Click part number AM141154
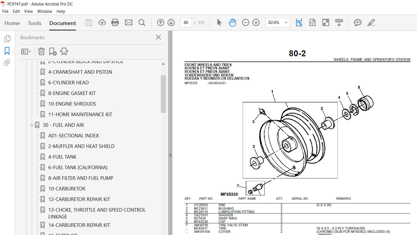417x235 pixels. pos(202,232)
